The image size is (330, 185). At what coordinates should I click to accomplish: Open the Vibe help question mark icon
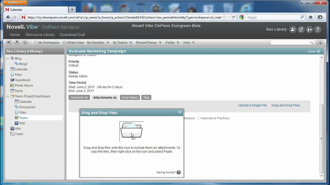tap(318, 30)
